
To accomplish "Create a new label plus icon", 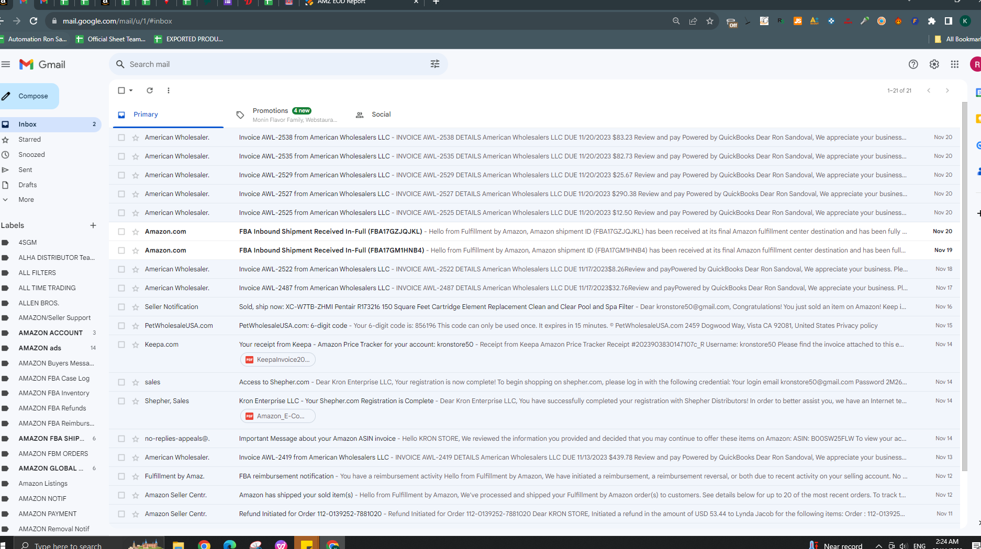I will 93,225.
